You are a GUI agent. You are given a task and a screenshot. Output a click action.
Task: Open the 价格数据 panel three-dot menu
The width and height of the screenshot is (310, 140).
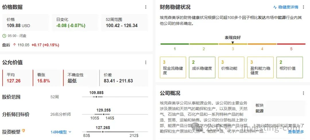pyautogui.click(x=146, y=7)
